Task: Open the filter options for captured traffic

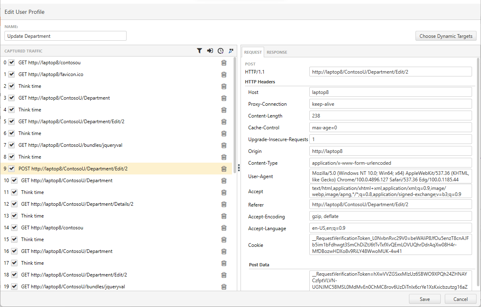Action: [x=199, y=51]
